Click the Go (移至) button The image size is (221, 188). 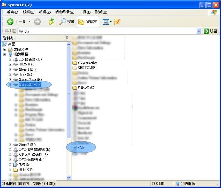210,31
